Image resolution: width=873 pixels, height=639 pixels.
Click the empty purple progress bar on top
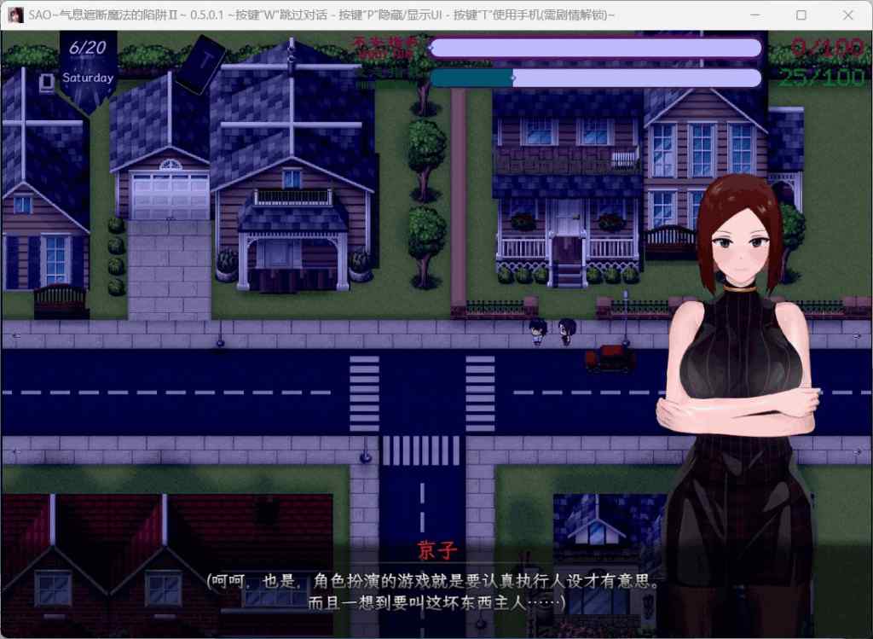pyautogui.click(x=597, y=47)
